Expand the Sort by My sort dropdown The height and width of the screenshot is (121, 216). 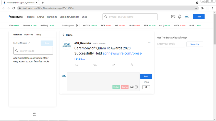21,43
